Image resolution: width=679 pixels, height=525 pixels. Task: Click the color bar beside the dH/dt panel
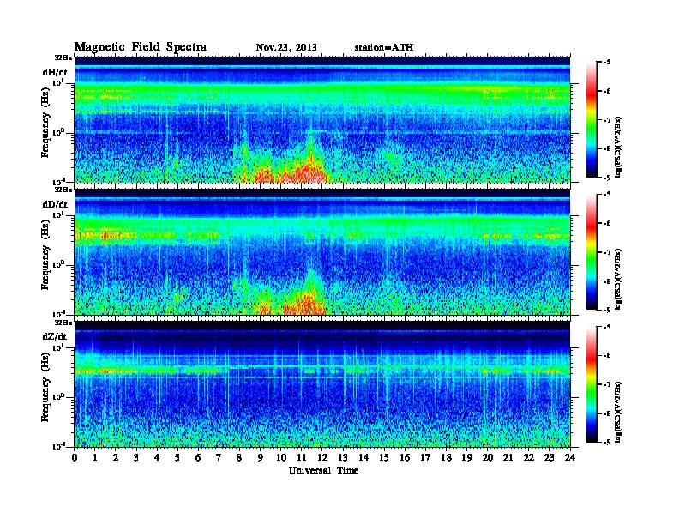pos(592,120)
